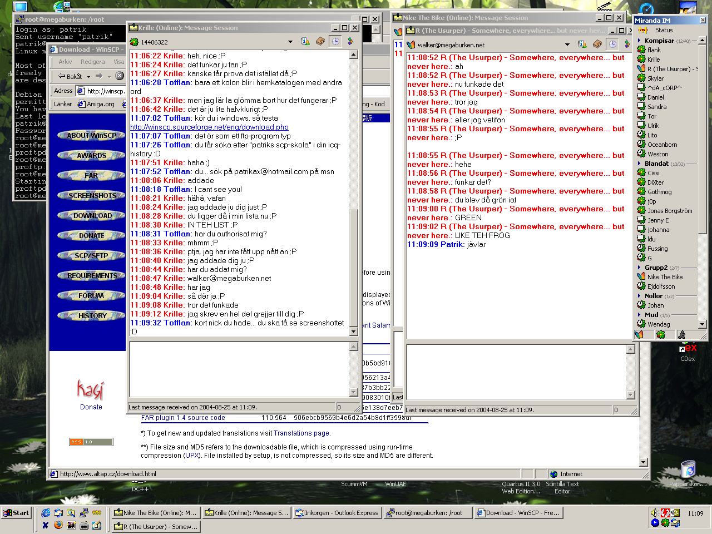This screenshot has width=712, height=534.
Task: Switch to Inkorgen - Outlook Express taskbar button
Action: 337,513
